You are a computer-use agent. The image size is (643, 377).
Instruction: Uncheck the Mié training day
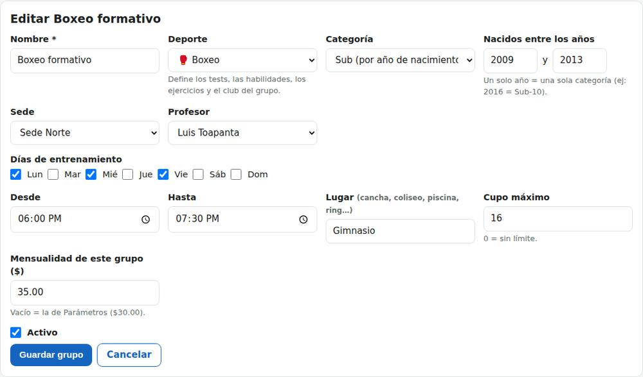[x=91, y=175]
